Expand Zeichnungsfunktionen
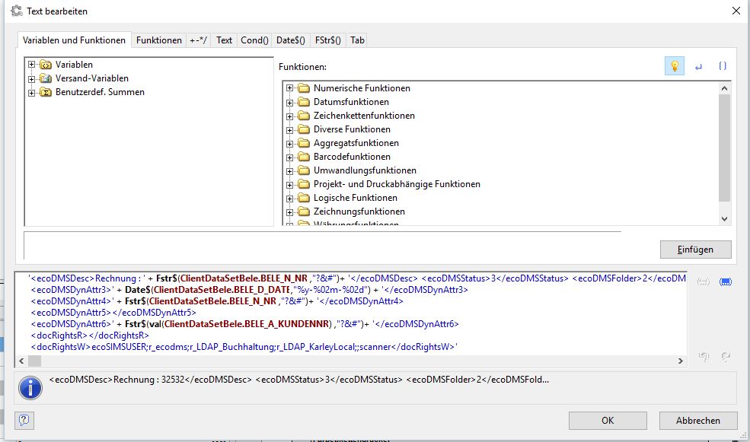The height and width of the screenshot is (442, 750). (x=289, y=212)
